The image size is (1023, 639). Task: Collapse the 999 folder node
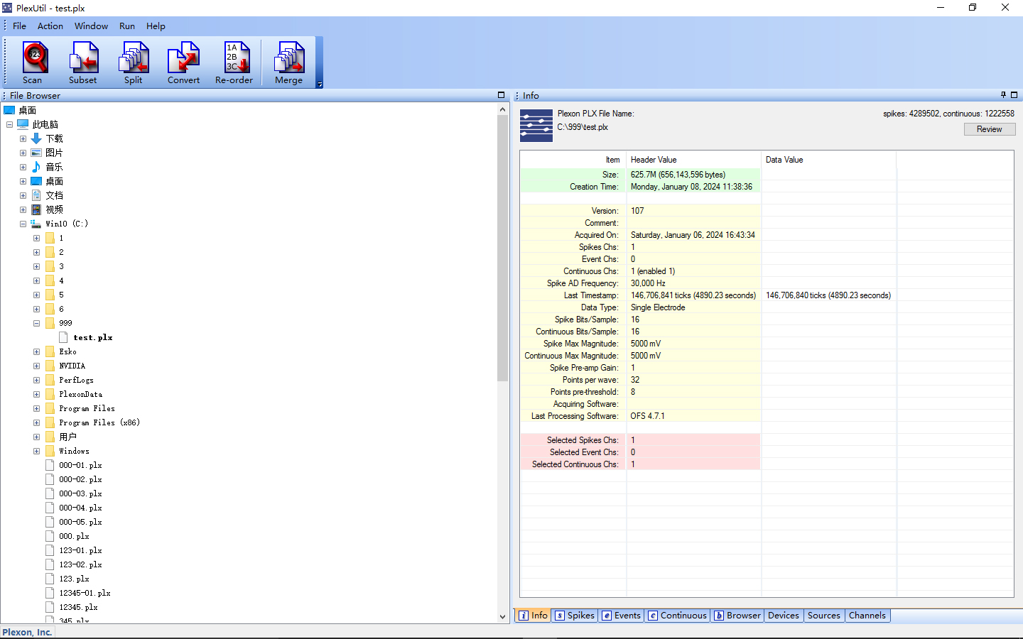pyautogui.click(x=36, y=323)
